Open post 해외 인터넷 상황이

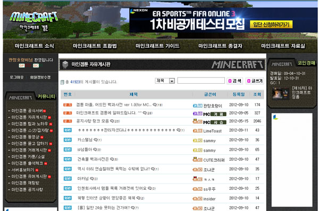click(x=106, y=198)
